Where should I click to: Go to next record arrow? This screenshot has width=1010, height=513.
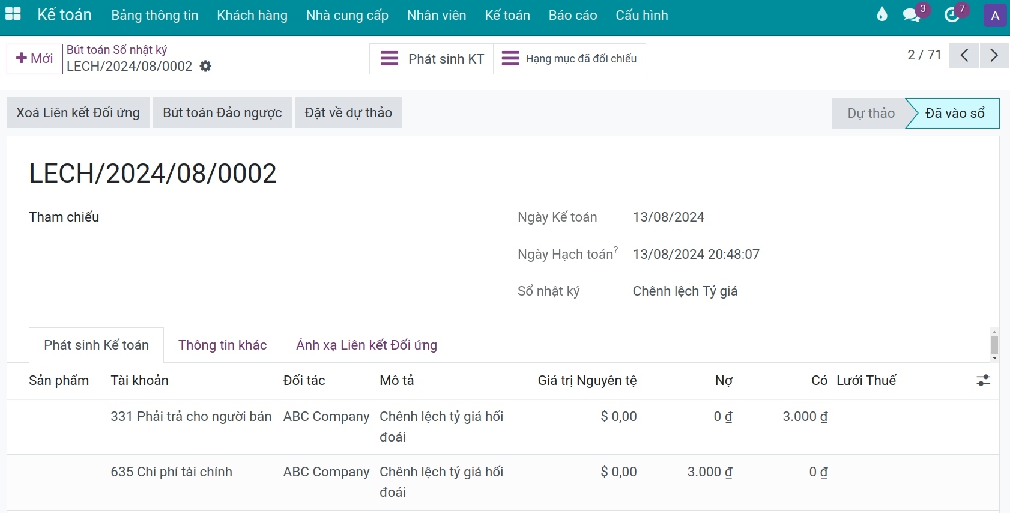(x=994, y=55)
